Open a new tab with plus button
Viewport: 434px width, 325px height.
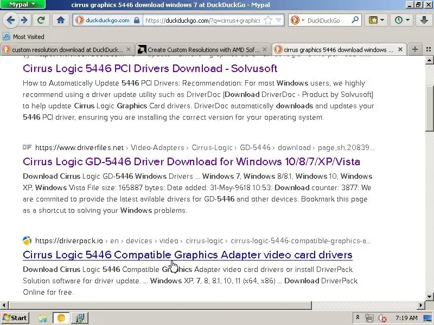coord(414,49)
